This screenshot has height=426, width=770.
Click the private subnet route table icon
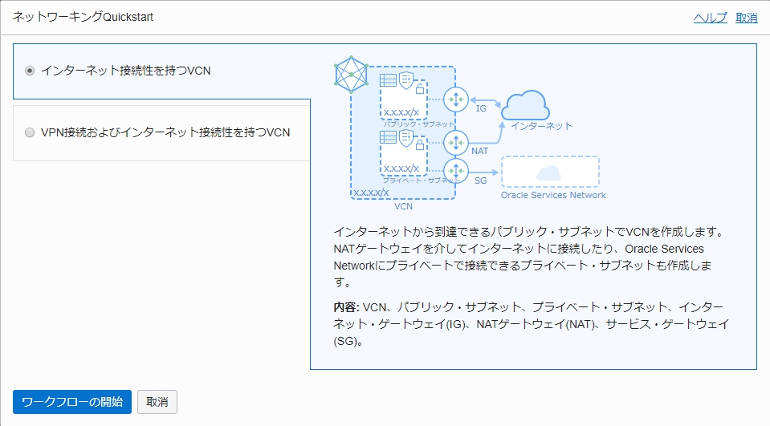coord(389,138)
